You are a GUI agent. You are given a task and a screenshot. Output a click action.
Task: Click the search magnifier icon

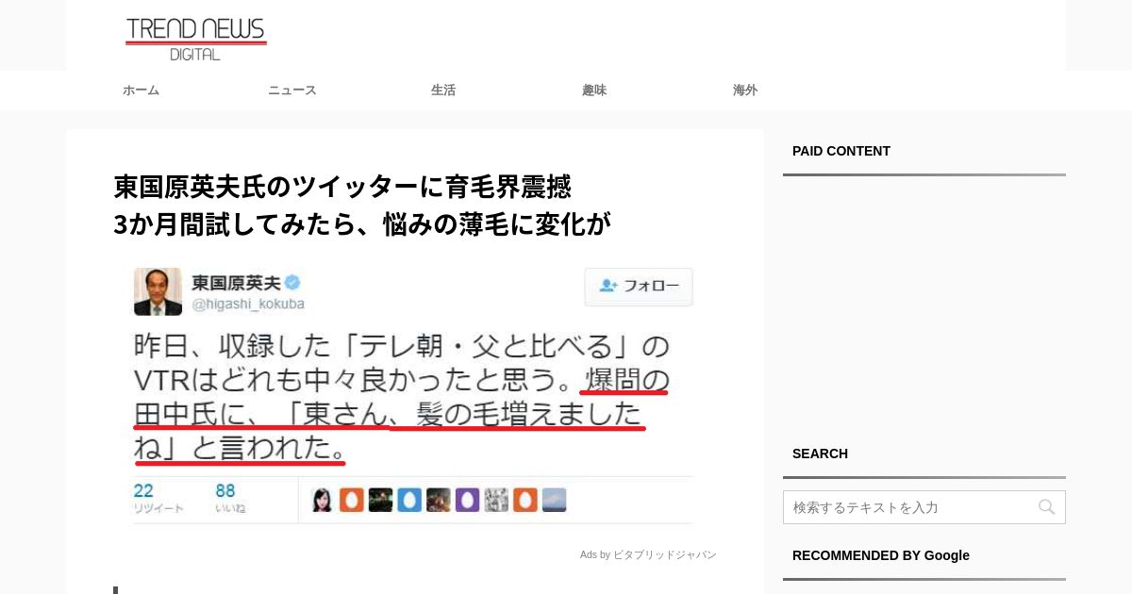1046,507
